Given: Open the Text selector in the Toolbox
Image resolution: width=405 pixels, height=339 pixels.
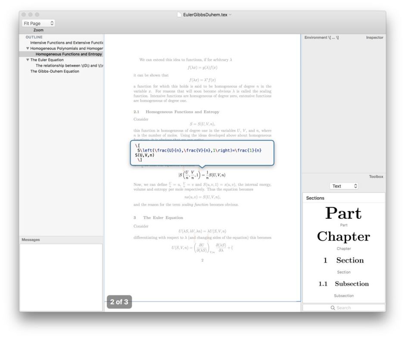Looking at the screenshot, I should pos(344,186).
